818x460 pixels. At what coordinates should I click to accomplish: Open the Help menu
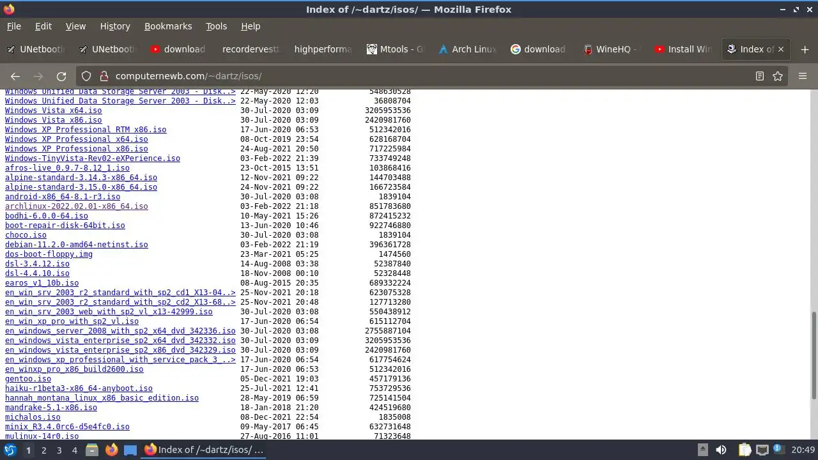[251, 26]
